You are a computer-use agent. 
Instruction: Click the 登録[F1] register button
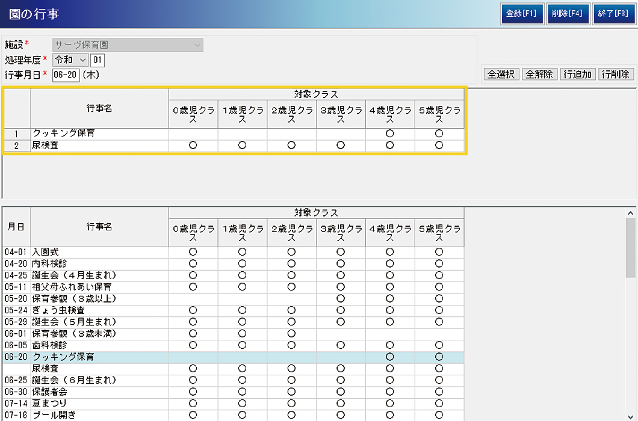click(x=521, y=14)
